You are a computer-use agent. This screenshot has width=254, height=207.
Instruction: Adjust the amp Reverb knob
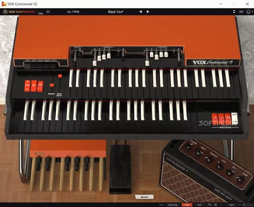click(x=209, y=159)
